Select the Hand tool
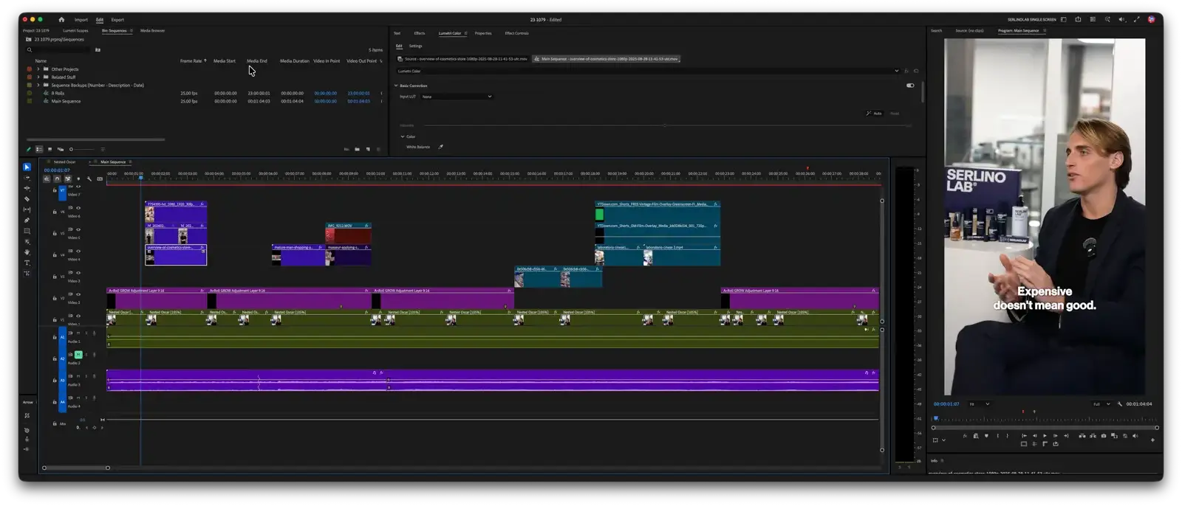 point(27,252)
